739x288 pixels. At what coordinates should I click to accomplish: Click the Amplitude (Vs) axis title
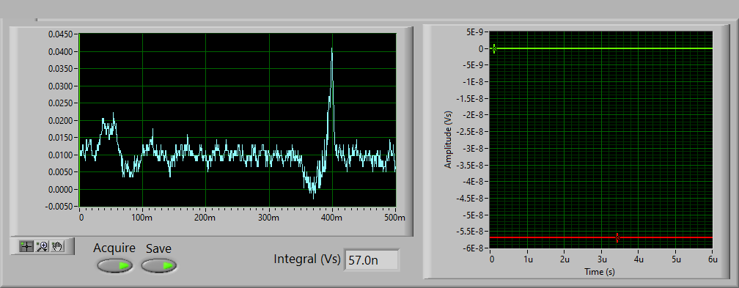[x=449, y=141]
